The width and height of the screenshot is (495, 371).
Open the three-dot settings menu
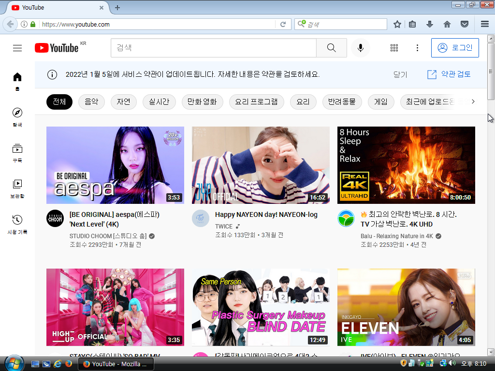tap(417, 48)
